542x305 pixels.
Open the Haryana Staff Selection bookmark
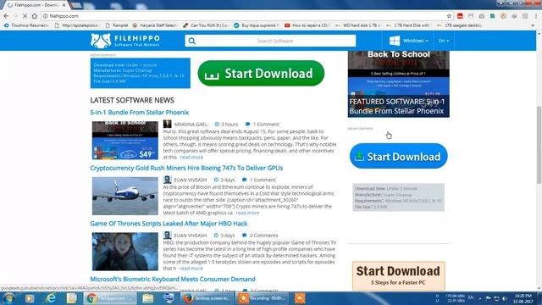(155, 25)
